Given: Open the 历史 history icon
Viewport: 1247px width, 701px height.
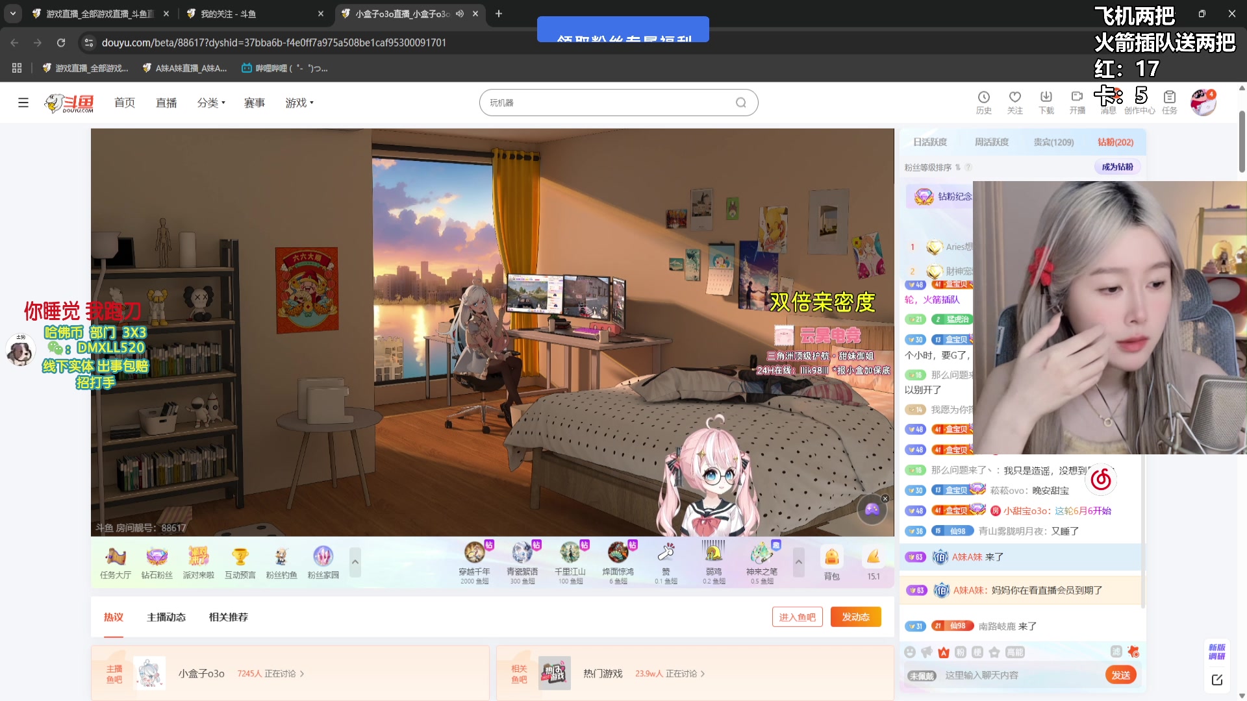Looking at the screenshot, I should 984,103.
